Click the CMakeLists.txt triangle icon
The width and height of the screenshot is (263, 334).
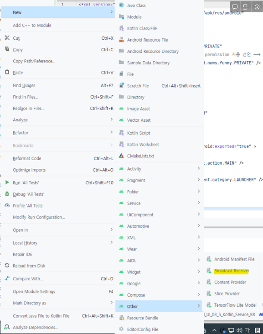121,156
